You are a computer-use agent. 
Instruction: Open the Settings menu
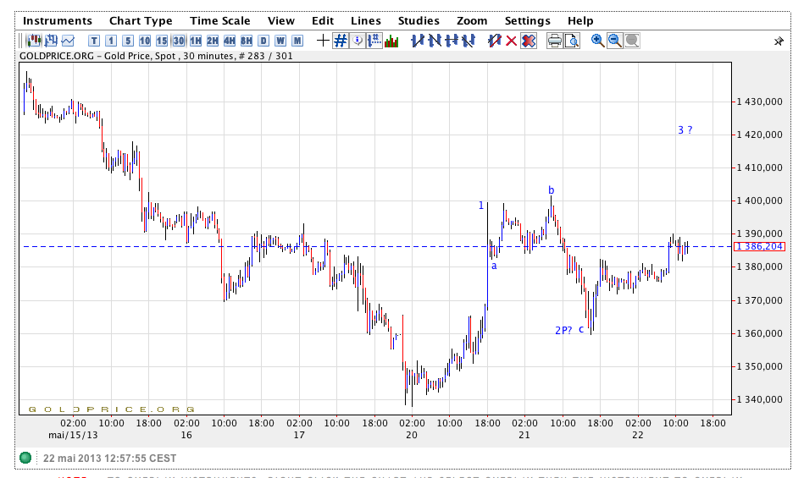point(527,20)
